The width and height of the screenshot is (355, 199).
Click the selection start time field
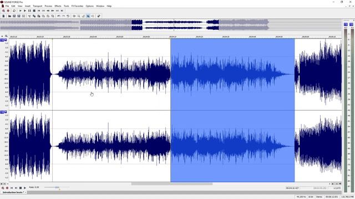(292, 188)
